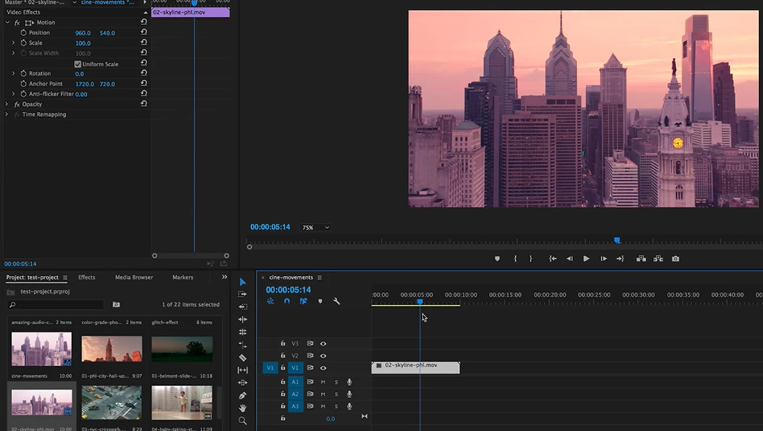Open cine-movements sequence panel menu
The height and width of the screenshot is (431, 763).
pos(320,277)
